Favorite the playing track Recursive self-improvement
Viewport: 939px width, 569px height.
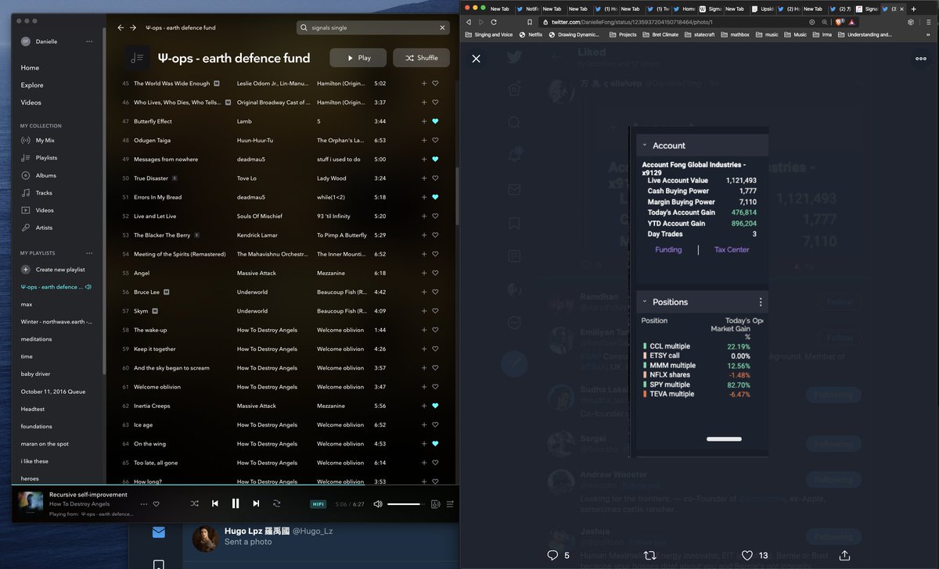(x=156, y=504)
